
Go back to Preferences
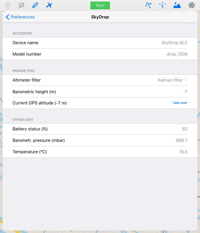[20, 17]
